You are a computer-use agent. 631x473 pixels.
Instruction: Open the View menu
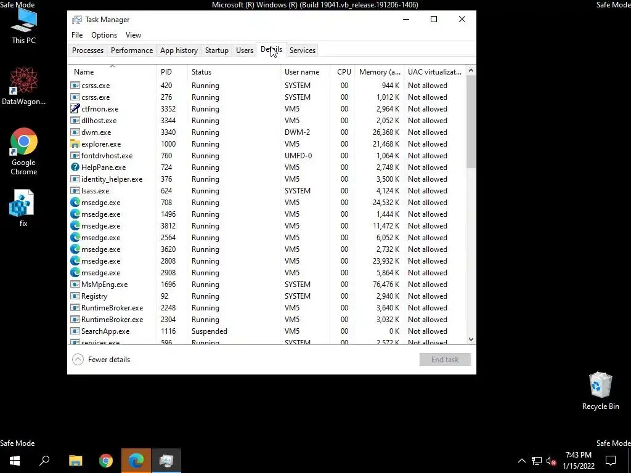[133, 35]
